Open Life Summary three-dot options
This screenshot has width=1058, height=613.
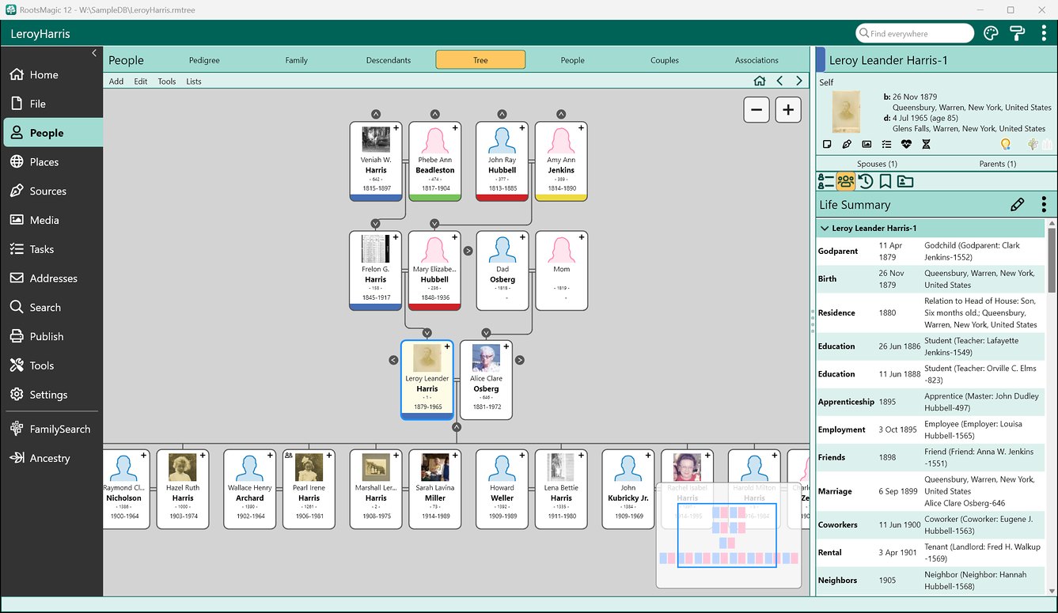[1044, 205]
